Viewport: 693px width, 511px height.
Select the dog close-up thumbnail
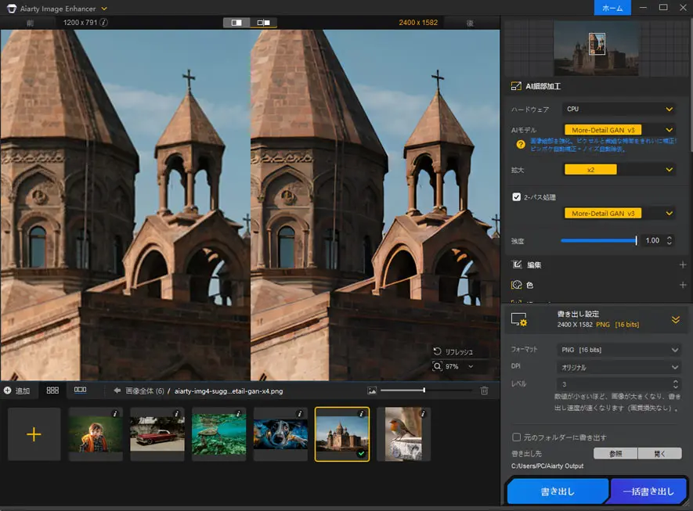coord(280,434)
